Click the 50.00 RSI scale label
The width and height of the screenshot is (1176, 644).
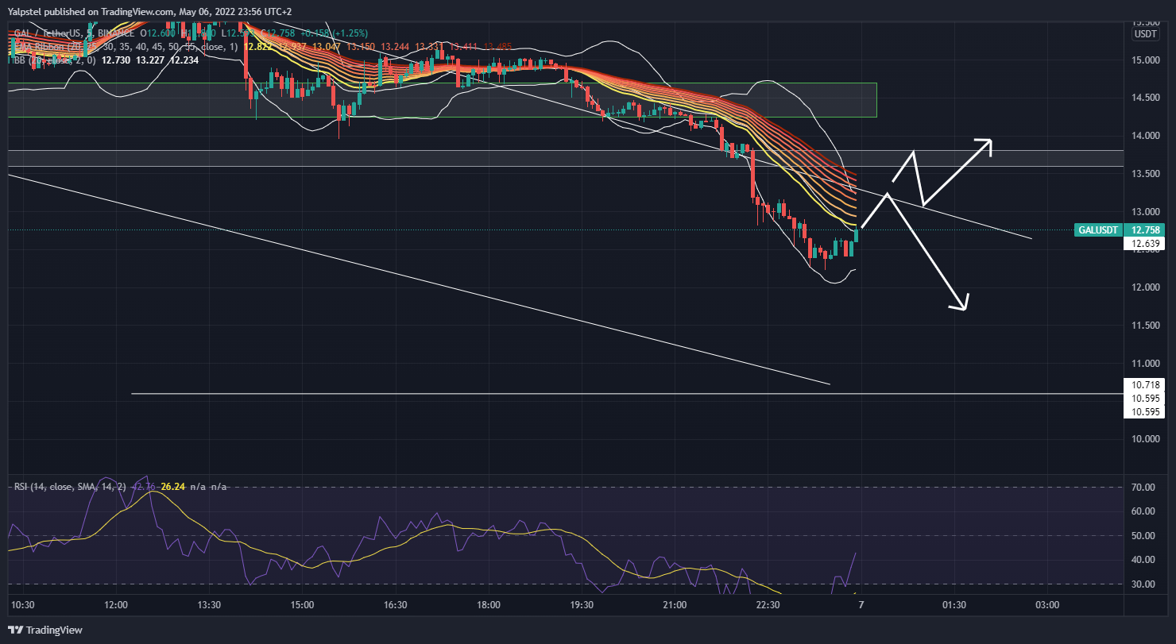[1144, 536]
